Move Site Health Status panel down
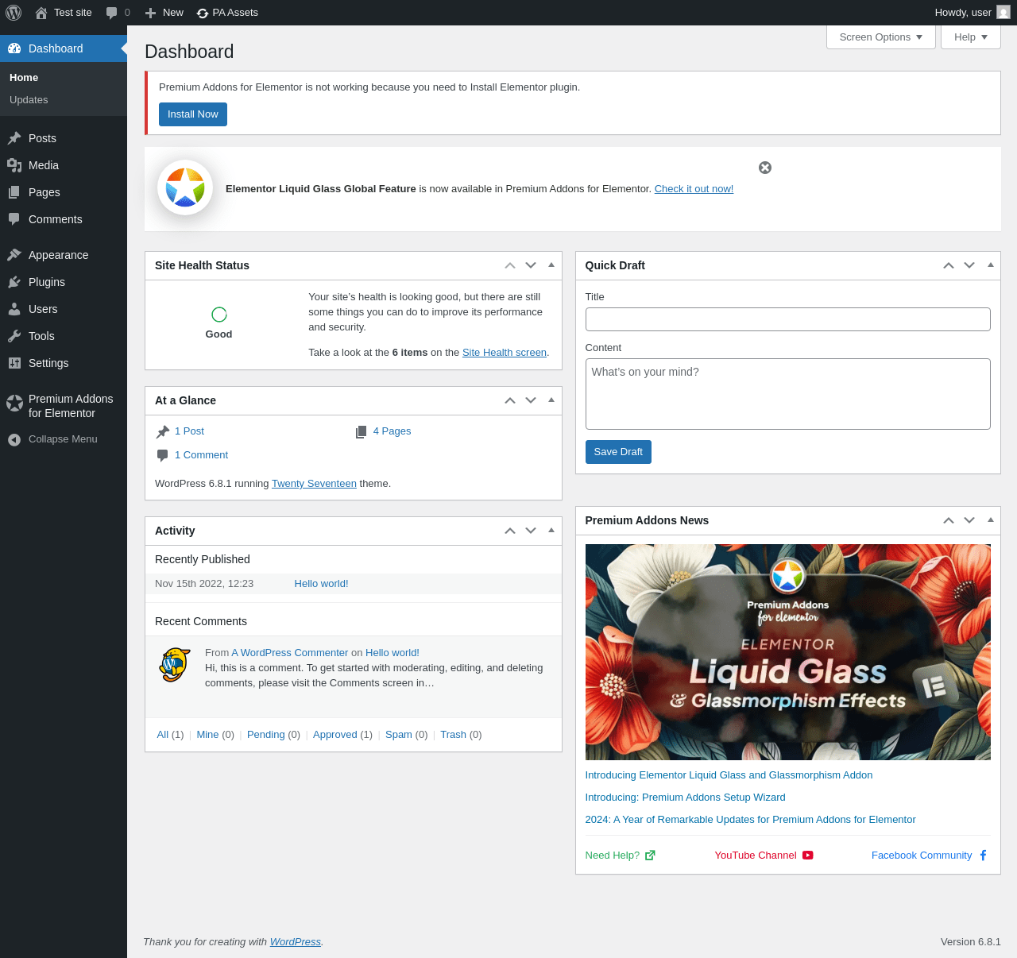Screen dimensions: 1017x958 click(x=531, y=265)
